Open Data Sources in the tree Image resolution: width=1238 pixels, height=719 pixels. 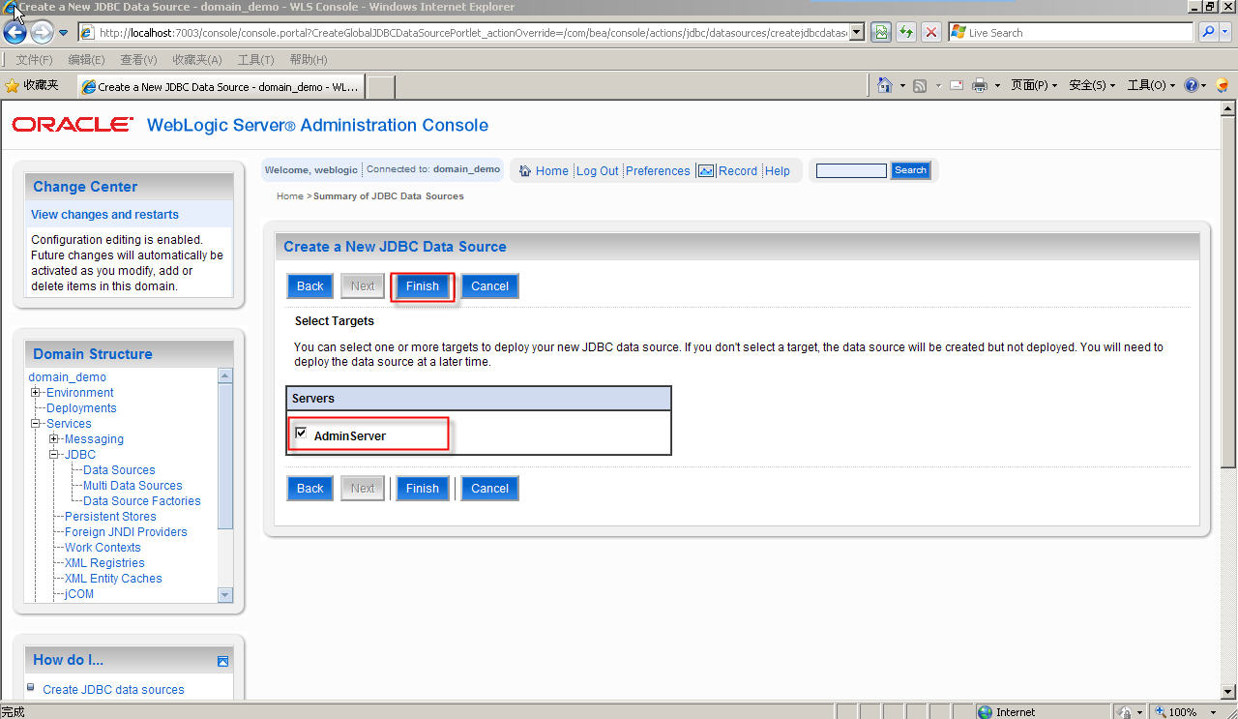pos(119,470)
